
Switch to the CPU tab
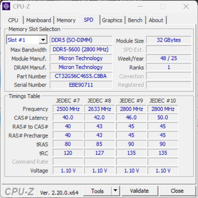click(x=13, y=20)
